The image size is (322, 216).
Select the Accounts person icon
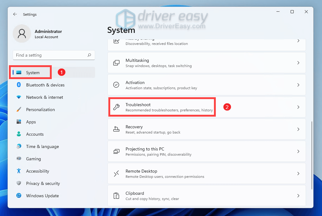click(x=19, y=134)
